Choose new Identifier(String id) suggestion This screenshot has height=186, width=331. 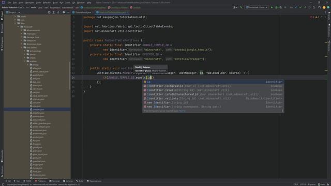(213, 102)
